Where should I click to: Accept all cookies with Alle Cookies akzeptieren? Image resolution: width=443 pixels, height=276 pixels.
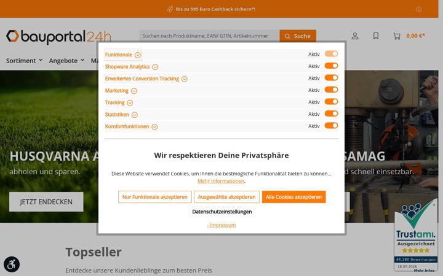point(294,197)
